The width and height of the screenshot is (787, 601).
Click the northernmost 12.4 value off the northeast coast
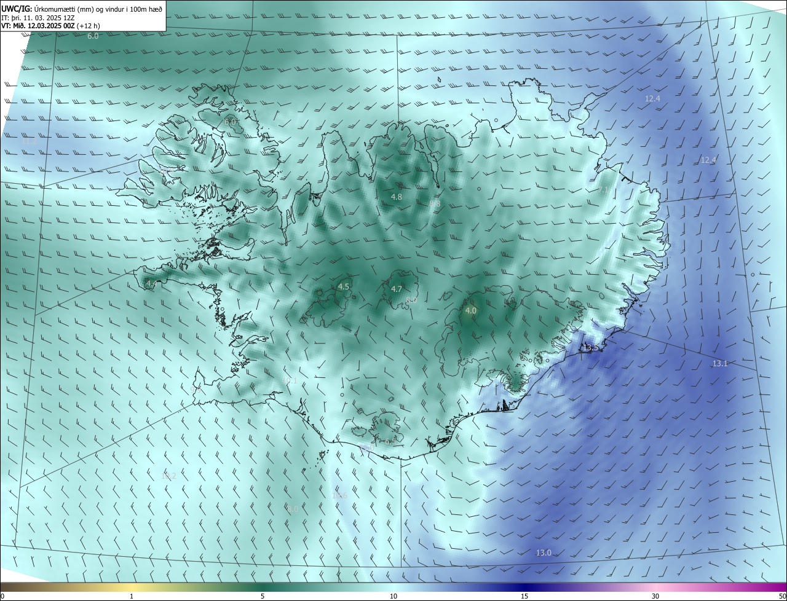point(652,98)
